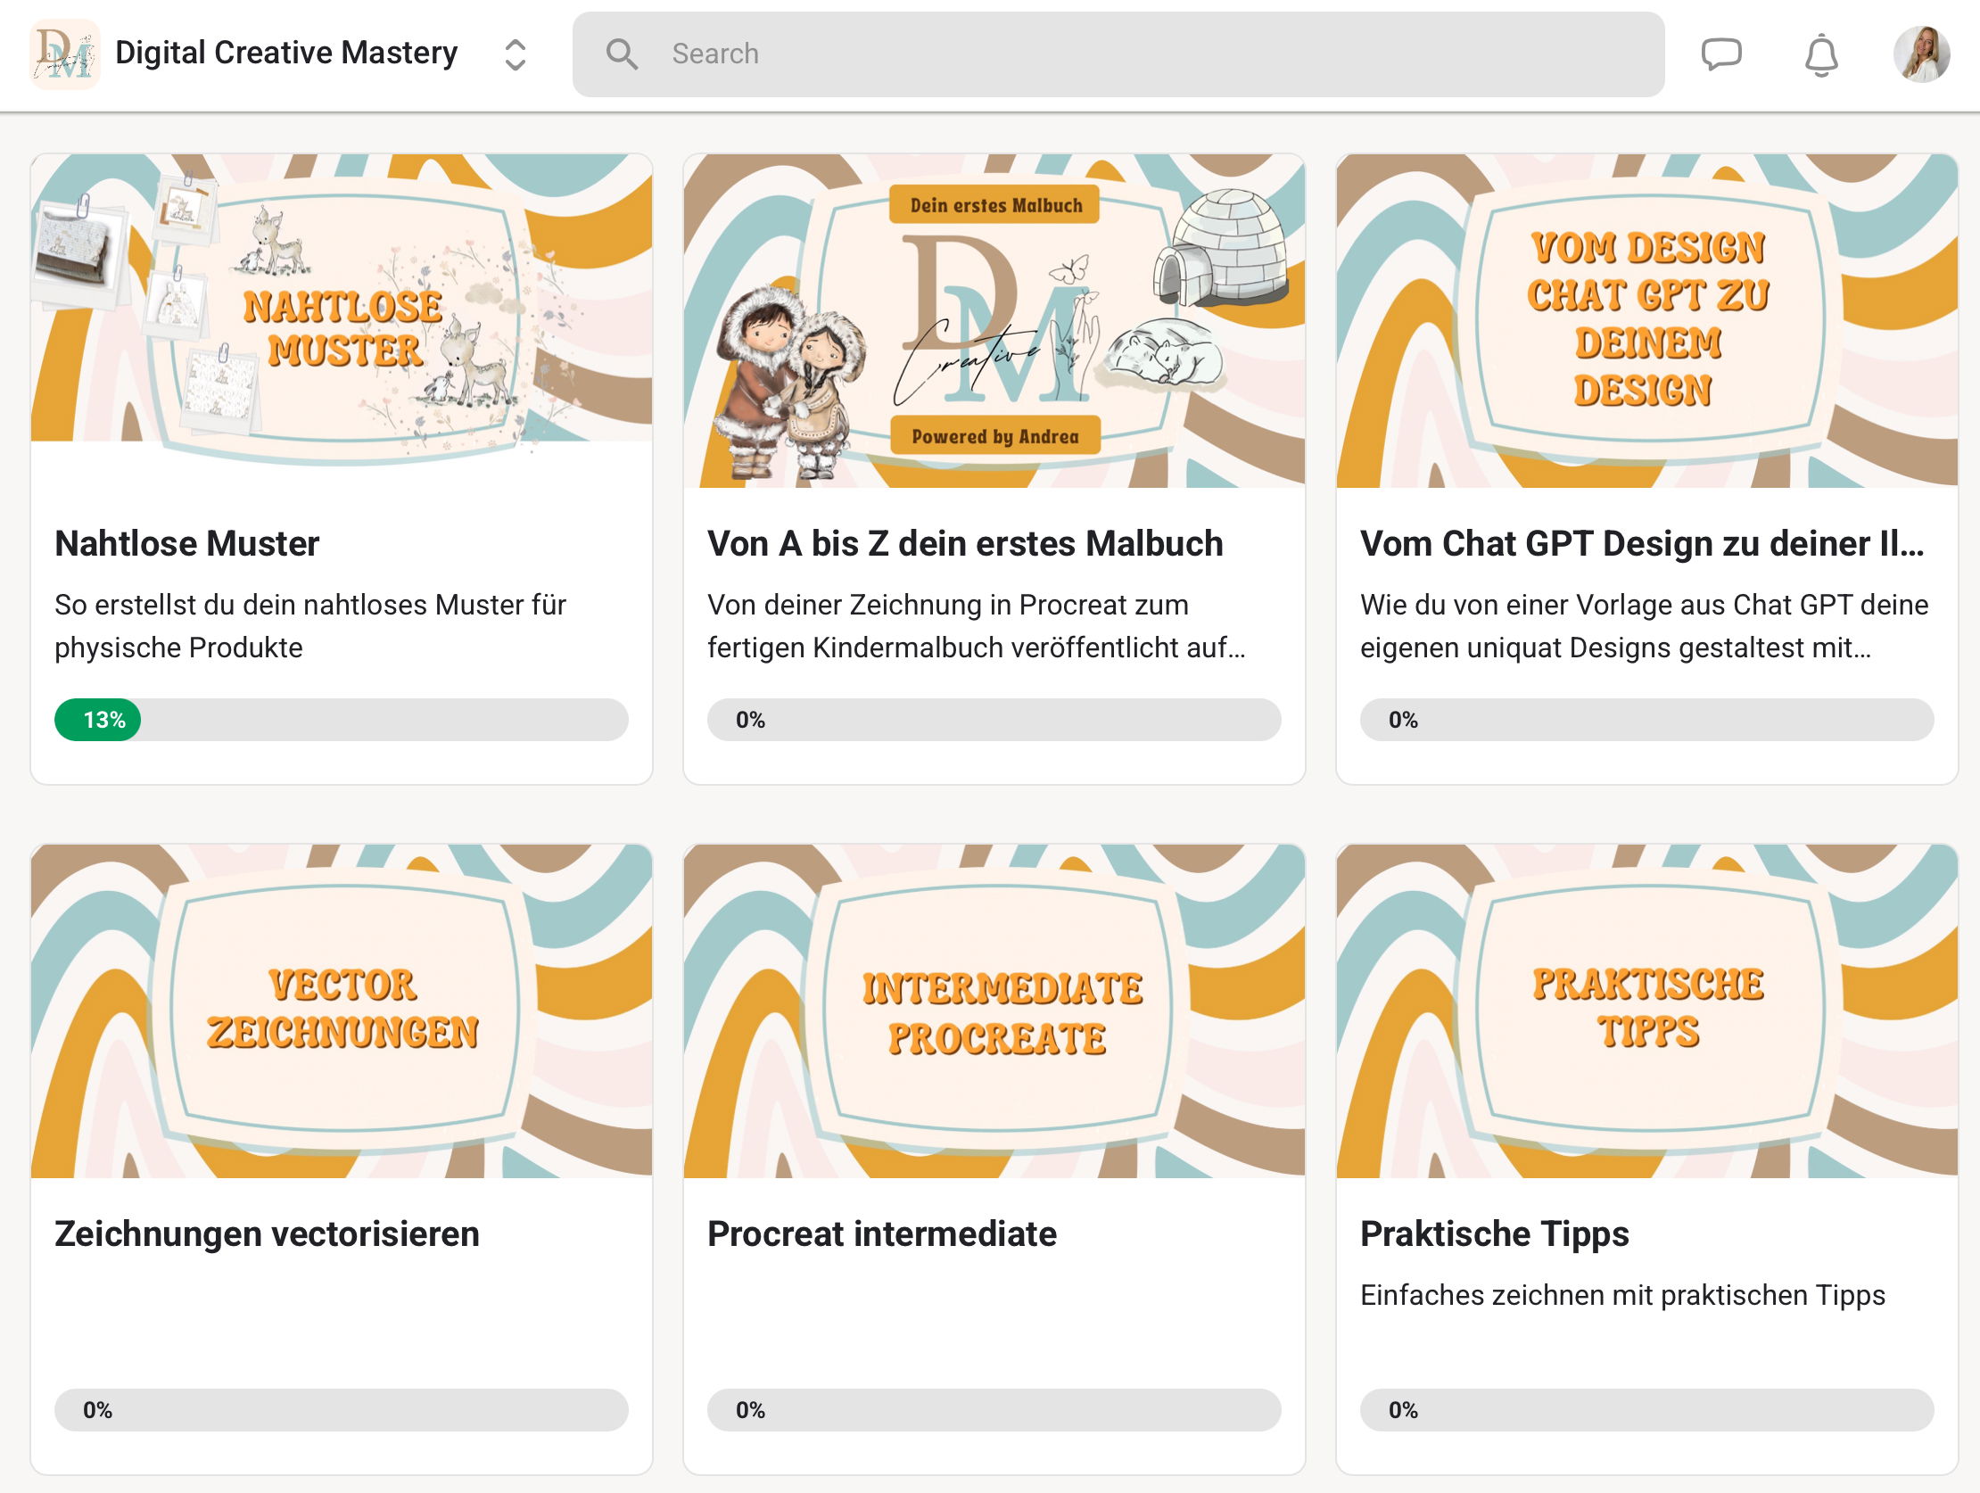Click the Praktische Tipps course title
Image resolution: width=1980 pixels, height=1493 pixels.
[1494, 1233]
